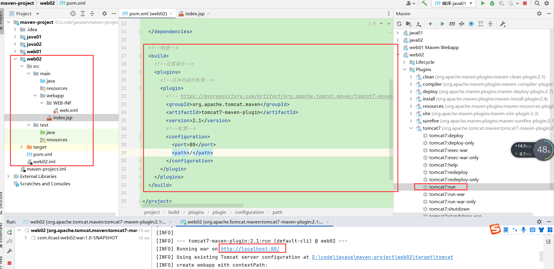Click Execute Maven Goal m icon
Image resolution: width=554 pixels, height=269 pixels.
click(x=452, y=24)
